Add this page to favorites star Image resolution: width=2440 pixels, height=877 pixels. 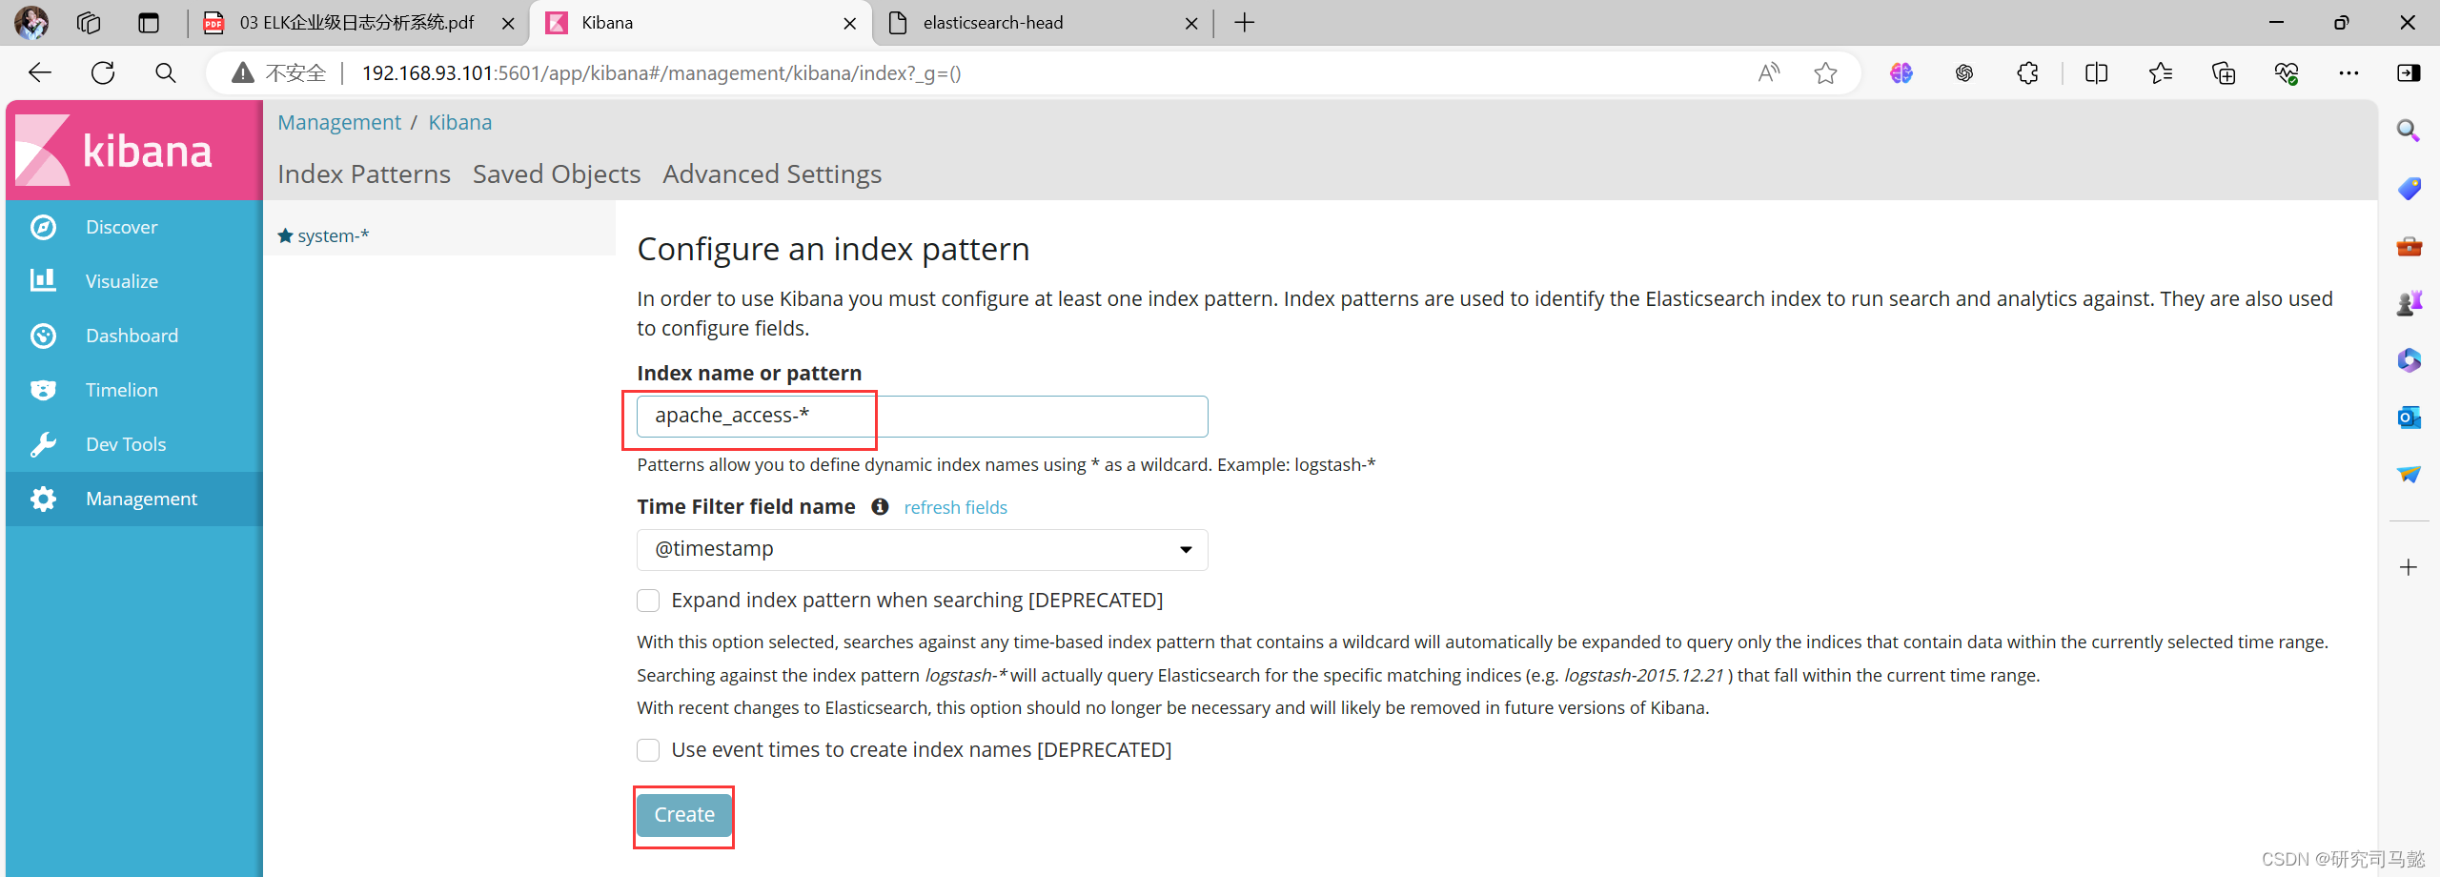(1825, 73)
